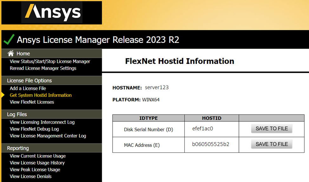The image size is (309, 182).
Task: Click the FlexNet Hostid Information heading
Action: [180, 61]
